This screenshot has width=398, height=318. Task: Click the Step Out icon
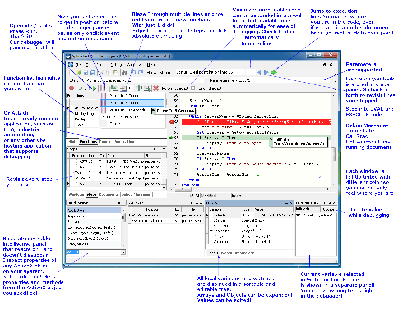pyautogui.click(x=147, y=88)
